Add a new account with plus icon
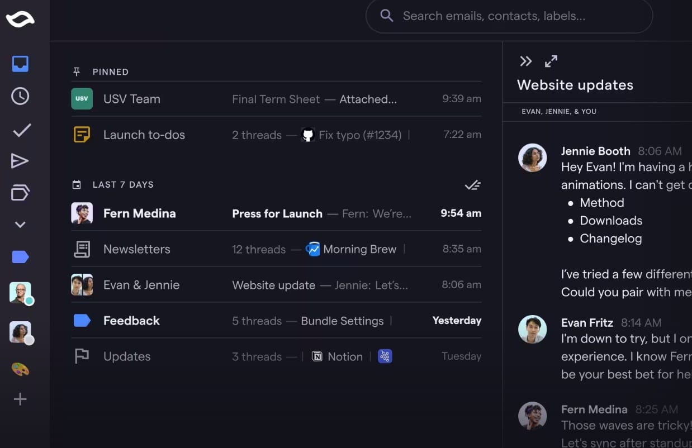The width and height of the screenshot is (692, 448). [20, 399]
